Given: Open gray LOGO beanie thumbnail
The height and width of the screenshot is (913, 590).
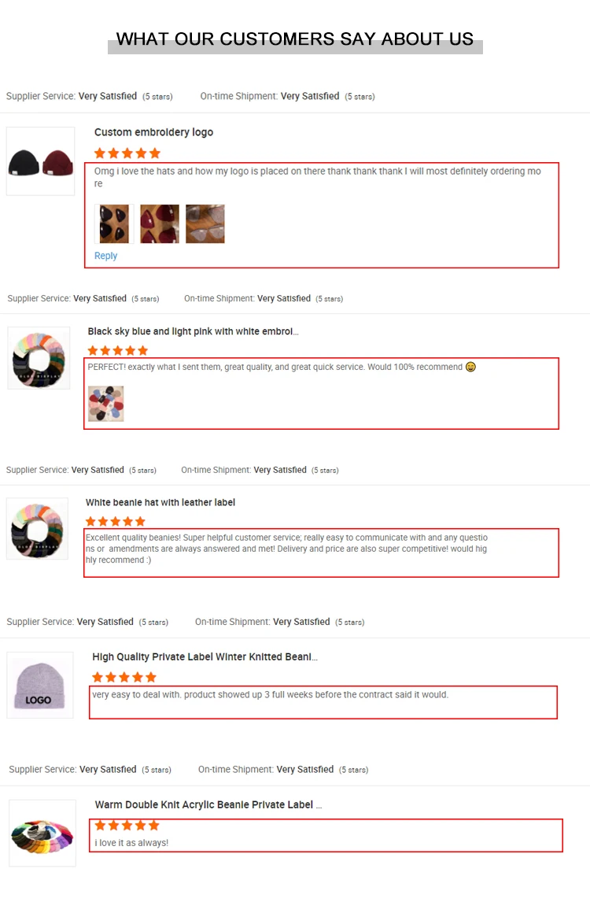Looking at the screenshot, I should pyautogui.click(x=40, y=686).
